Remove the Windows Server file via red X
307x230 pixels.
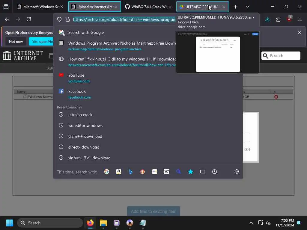click(276, 97)
